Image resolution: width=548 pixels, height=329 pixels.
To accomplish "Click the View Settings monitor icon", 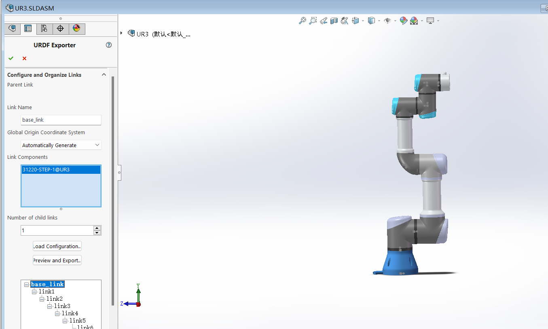I will (x=430, y=21).
